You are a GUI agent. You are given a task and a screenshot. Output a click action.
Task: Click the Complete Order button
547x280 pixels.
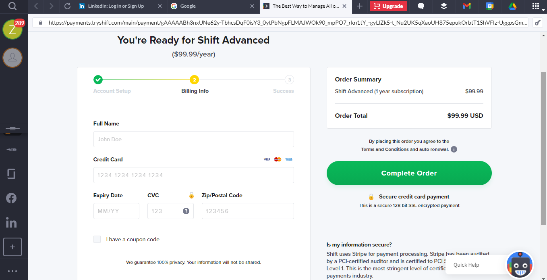point(409,173)
